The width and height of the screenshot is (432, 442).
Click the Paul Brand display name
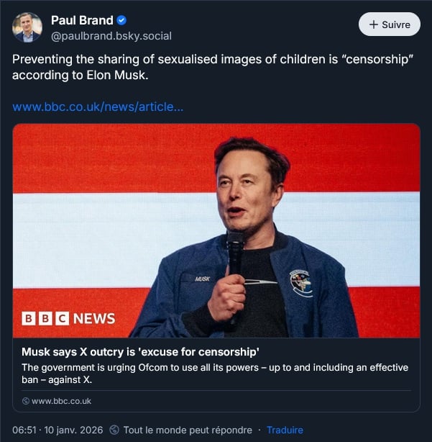82,20
